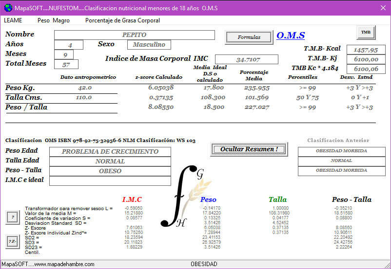Click the T.M.B- Kcal value field
The image size is (391, 269).
[366, 50]
